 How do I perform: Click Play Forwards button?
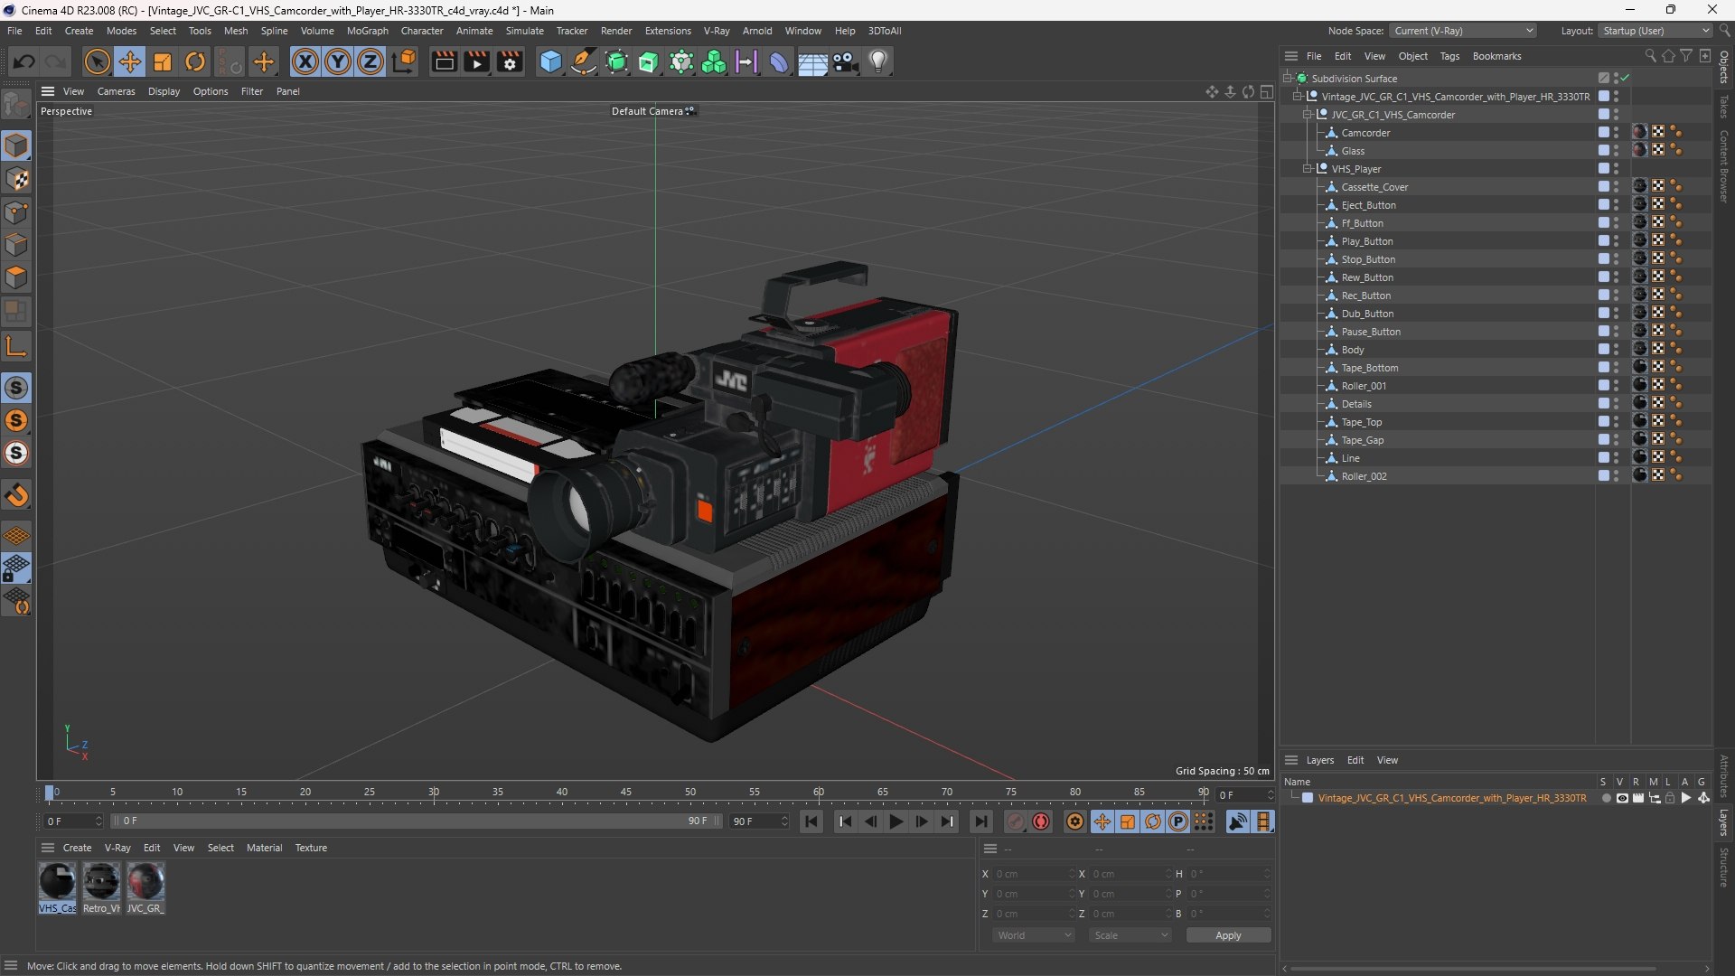click(x=896, y=821)
